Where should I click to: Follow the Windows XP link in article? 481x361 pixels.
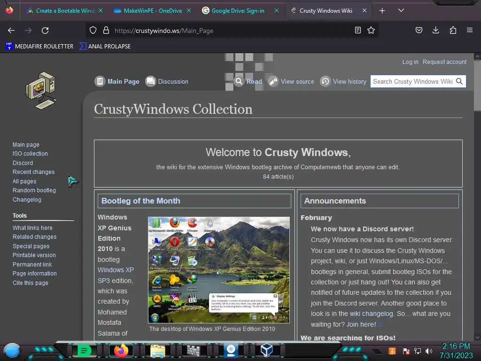(116, 270)
